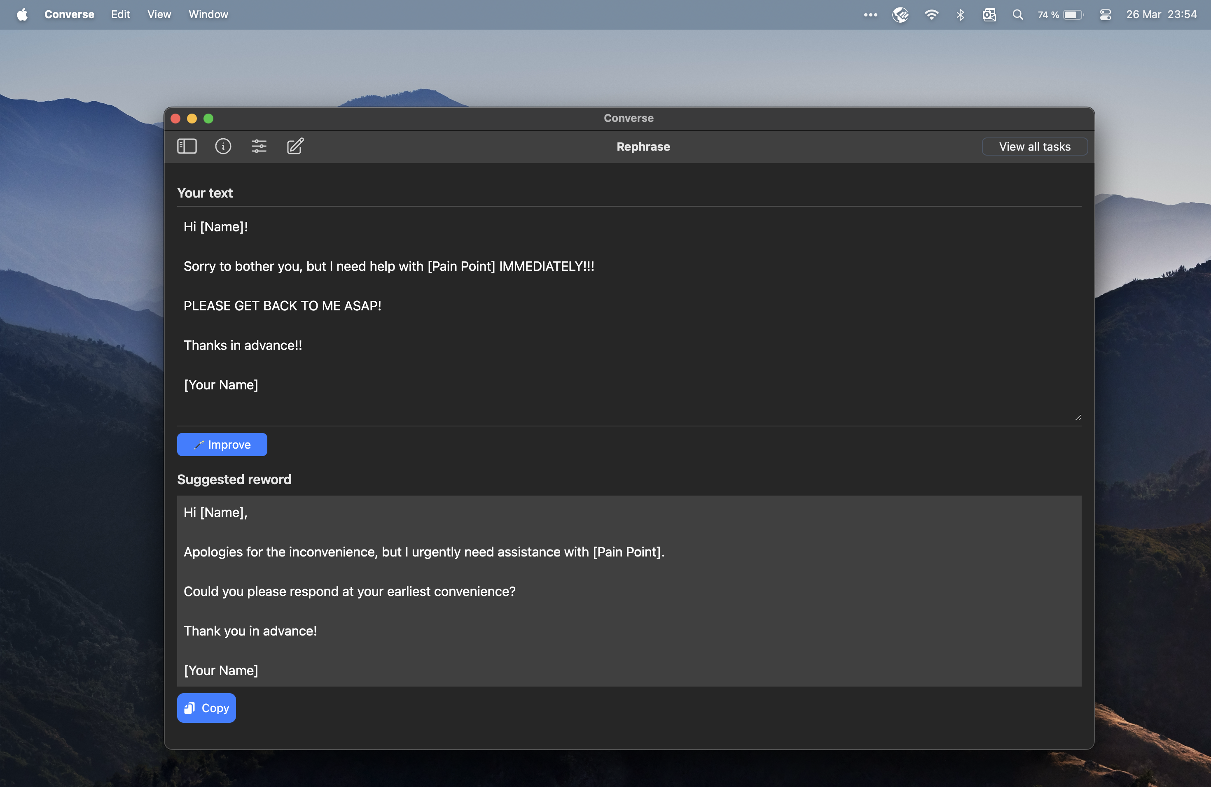Click 'Hi [Name]!' in Your text
Image resolution: width=1211 pixels, height=787 pixels.
(216, 227)
